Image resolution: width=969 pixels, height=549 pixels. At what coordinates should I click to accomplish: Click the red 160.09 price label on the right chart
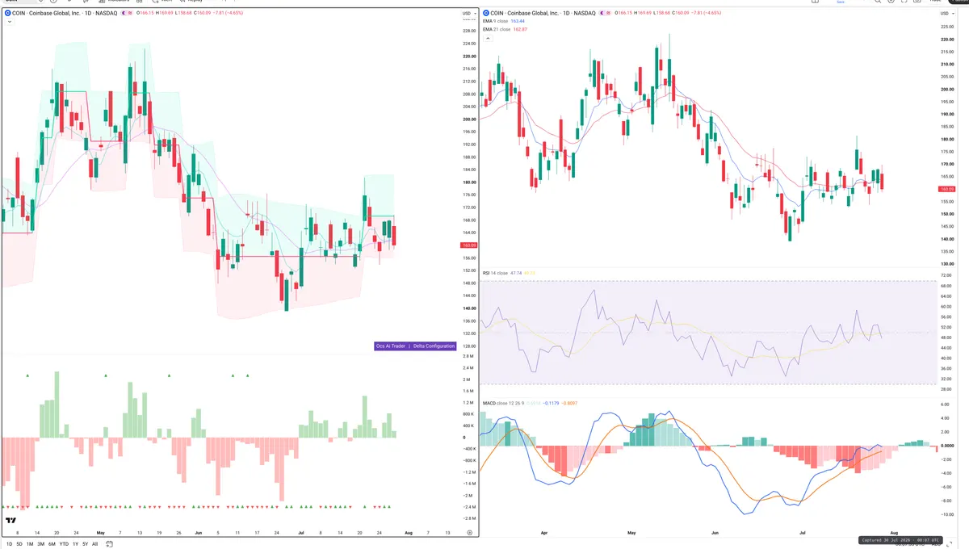947,189
